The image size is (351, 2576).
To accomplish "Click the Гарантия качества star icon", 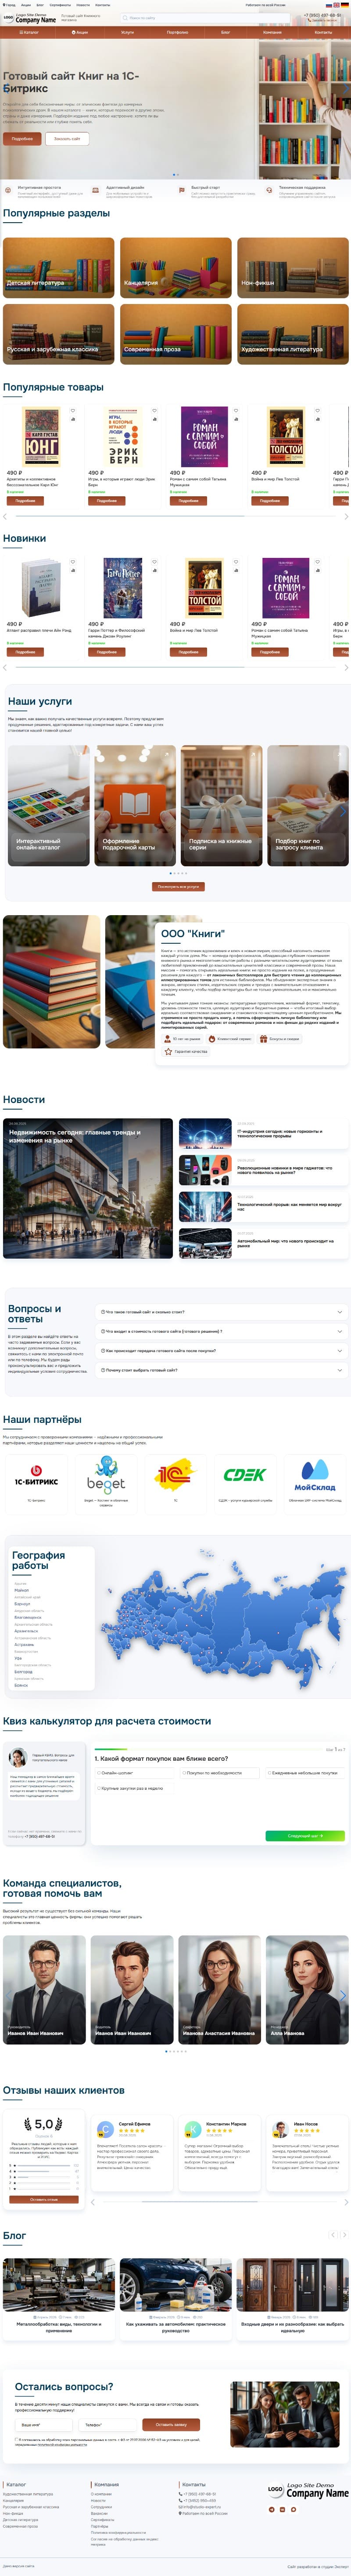I will tap(168, 1051).
